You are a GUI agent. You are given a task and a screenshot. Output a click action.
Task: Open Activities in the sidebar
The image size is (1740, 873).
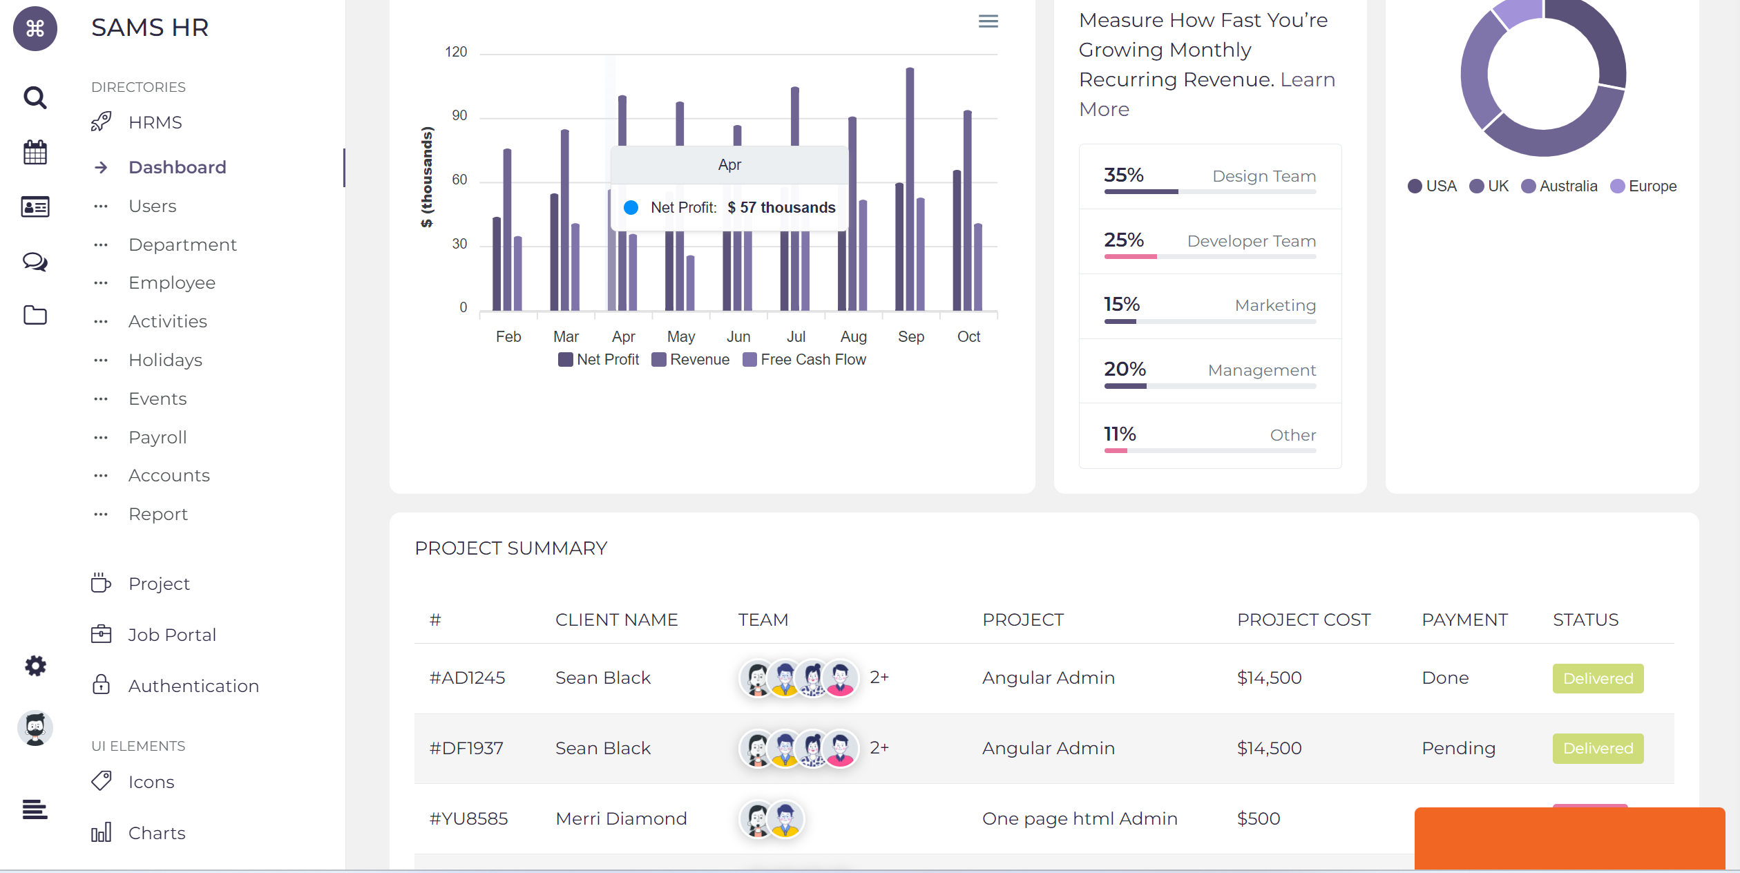tap(168, 321)
